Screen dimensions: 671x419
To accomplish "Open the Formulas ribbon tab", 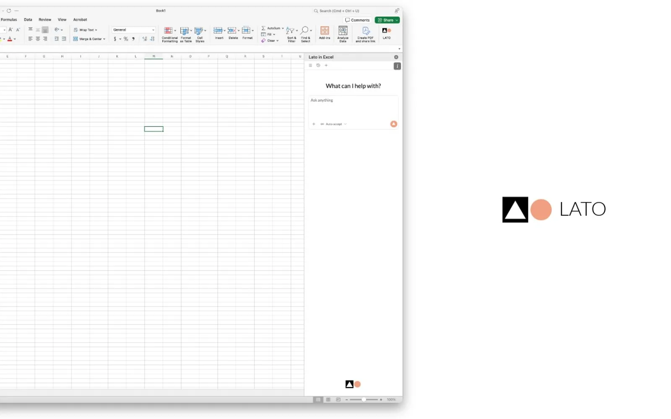I will 9,20.
